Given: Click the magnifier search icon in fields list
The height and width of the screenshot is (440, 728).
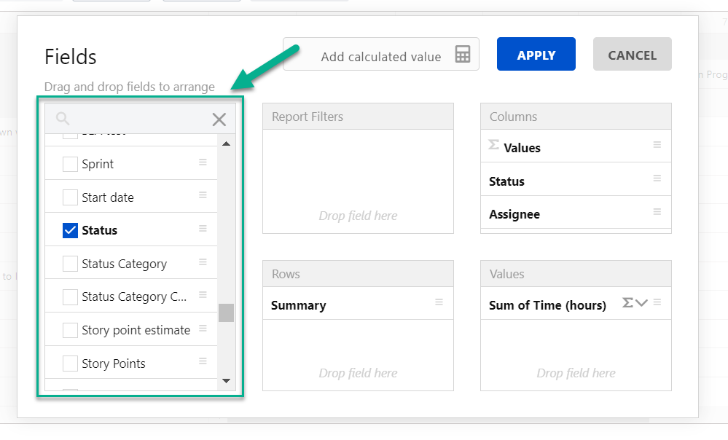Looking at the screenshot, I should pos(63,119).
